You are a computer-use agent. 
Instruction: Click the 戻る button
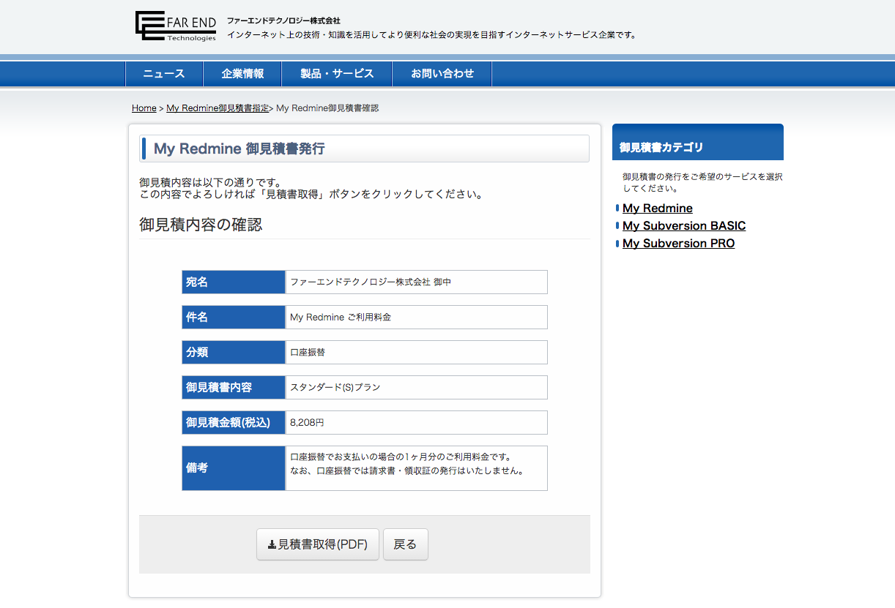click(x=405, y=544)
